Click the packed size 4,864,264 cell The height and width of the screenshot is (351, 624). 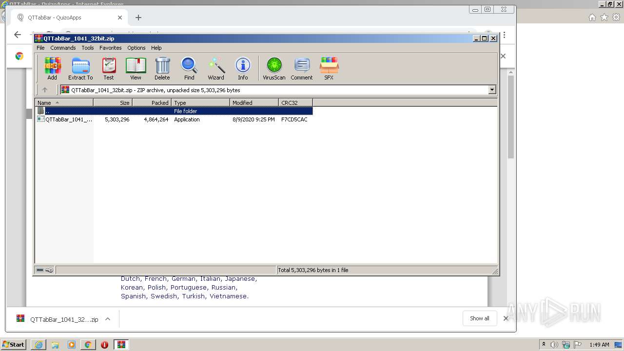pyautogui.click(x=156, y=119)
